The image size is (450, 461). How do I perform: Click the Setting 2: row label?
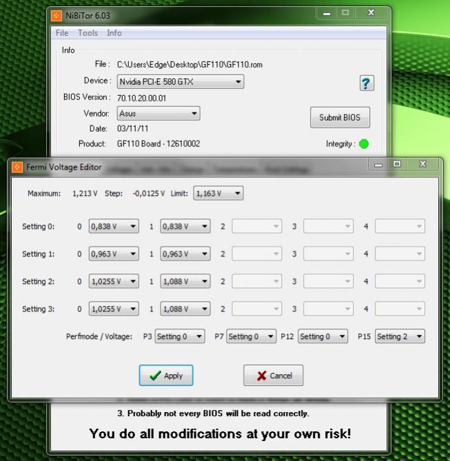(38, 281)
